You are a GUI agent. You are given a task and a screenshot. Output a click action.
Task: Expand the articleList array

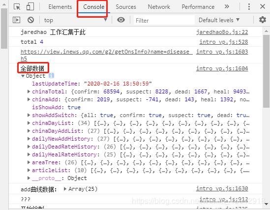pos(29,170)
